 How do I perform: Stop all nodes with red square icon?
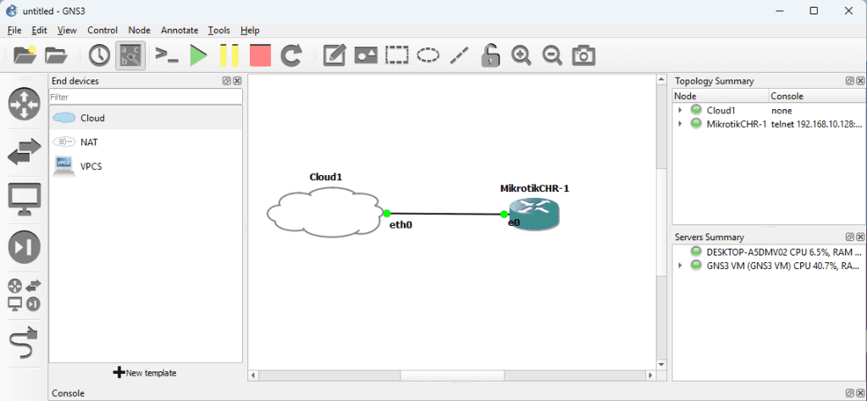coord(260,56)
